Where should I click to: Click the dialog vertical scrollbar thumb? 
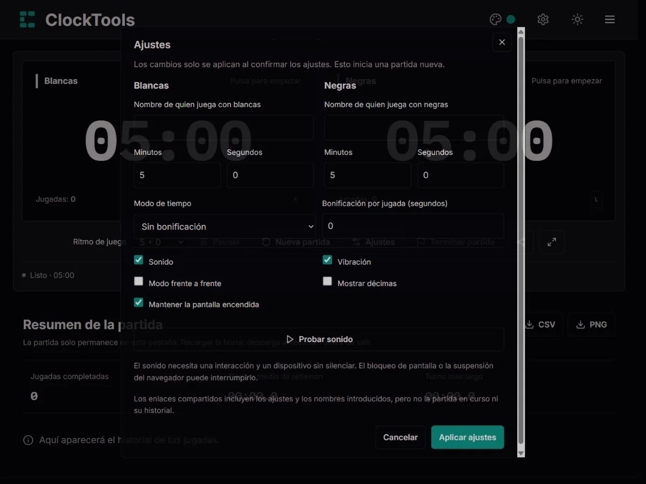click(x=521, y=241)
